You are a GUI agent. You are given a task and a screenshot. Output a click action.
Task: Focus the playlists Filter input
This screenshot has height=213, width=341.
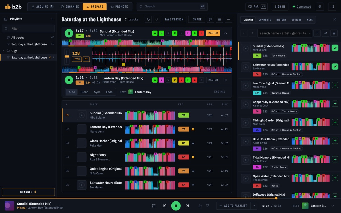28,28
